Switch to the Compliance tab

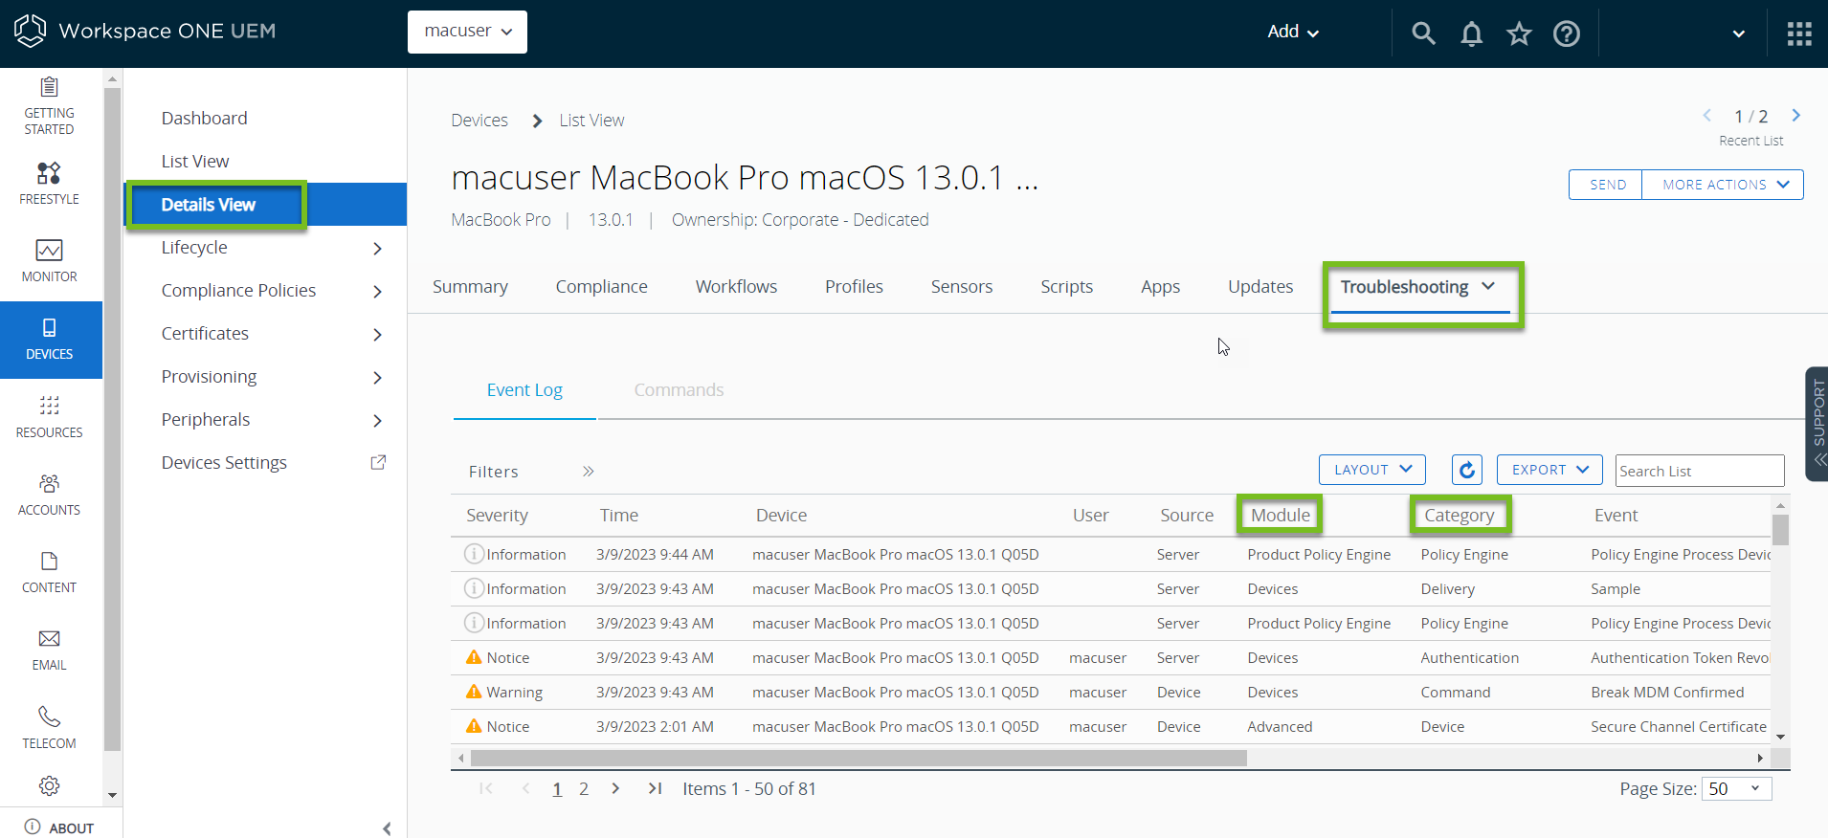point(601,287)
